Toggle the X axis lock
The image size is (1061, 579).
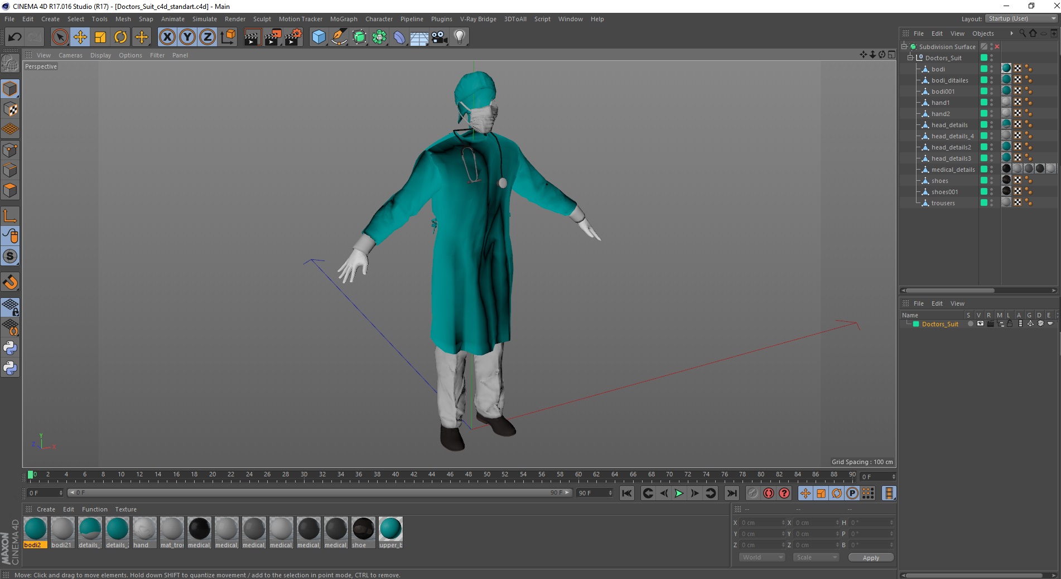click(167, 37)
